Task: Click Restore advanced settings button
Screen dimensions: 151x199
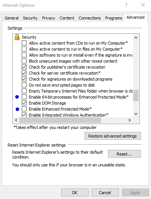Action: tap(113, 136)
